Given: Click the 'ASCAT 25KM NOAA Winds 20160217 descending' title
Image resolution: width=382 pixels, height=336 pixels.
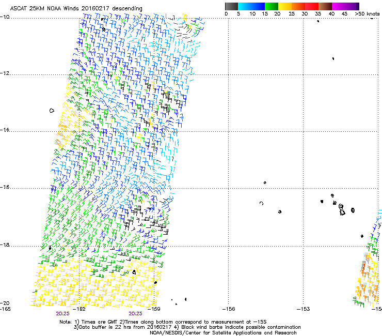Looking at the screenshot, I should [76, 9].
